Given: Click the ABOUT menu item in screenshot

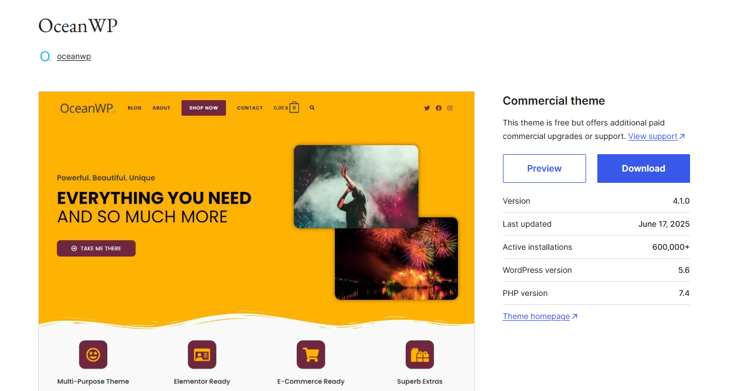Looking at the screenshot, I should 161,108.
